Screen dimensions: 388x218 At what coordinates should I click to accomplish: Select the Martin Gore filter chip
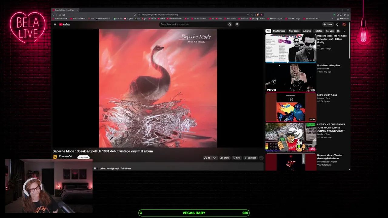(279, 31)
